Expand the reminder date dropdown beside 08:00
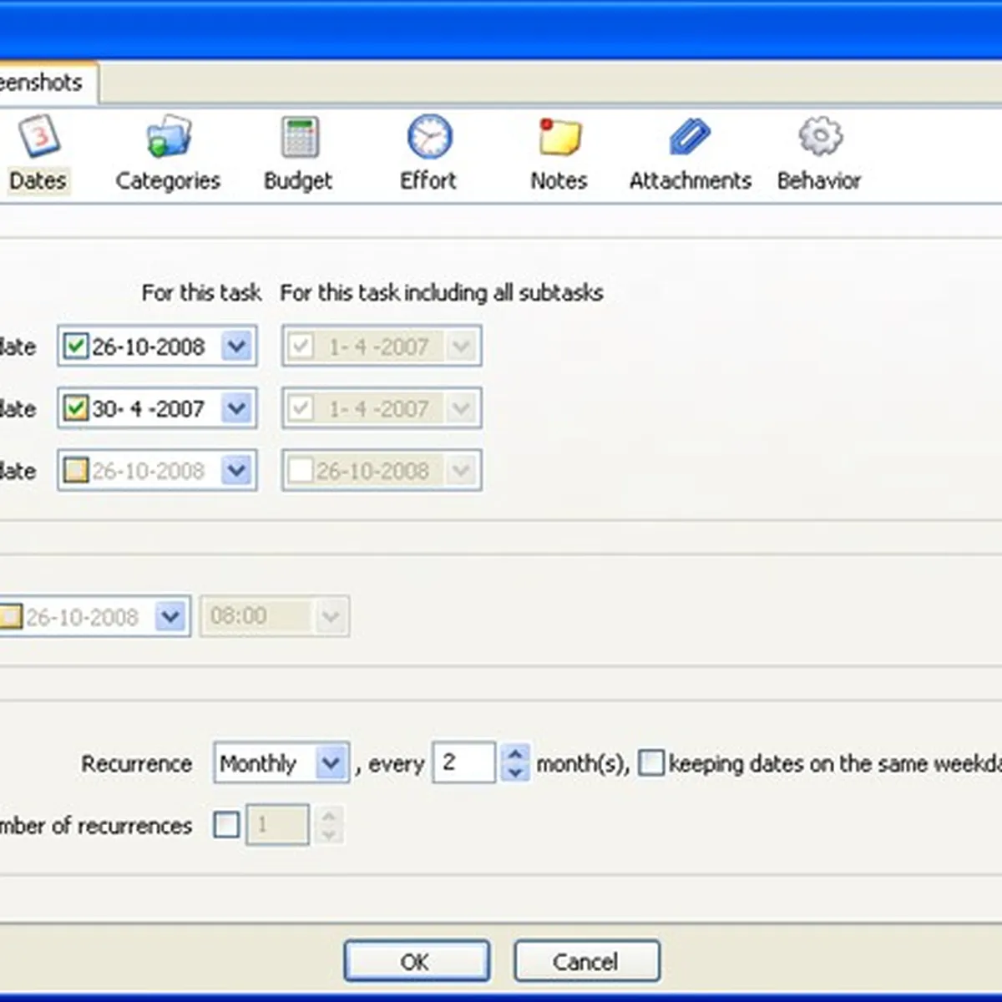 pos(171,617)
